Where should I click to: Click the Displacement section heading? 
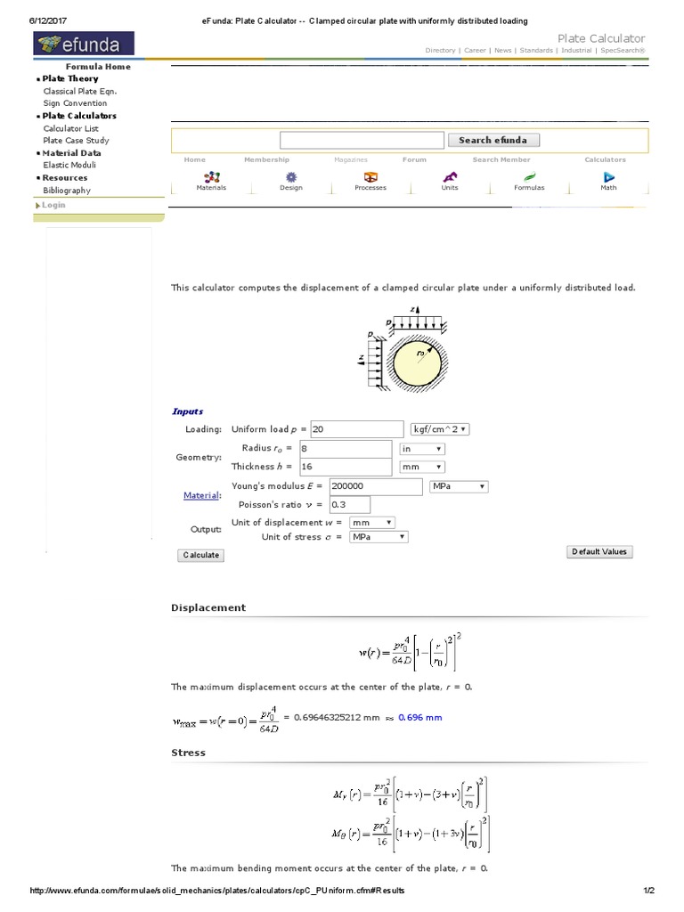pos(208,607)
